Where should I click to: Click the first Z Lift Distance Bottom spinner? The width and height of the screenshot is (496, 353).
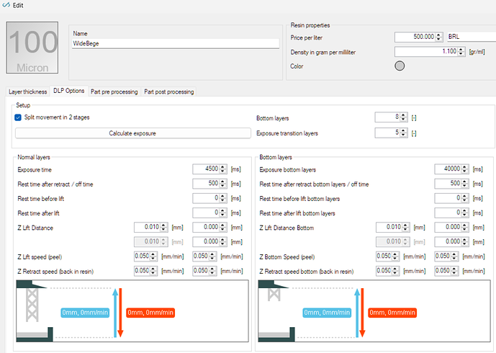[x=406, y=228]
